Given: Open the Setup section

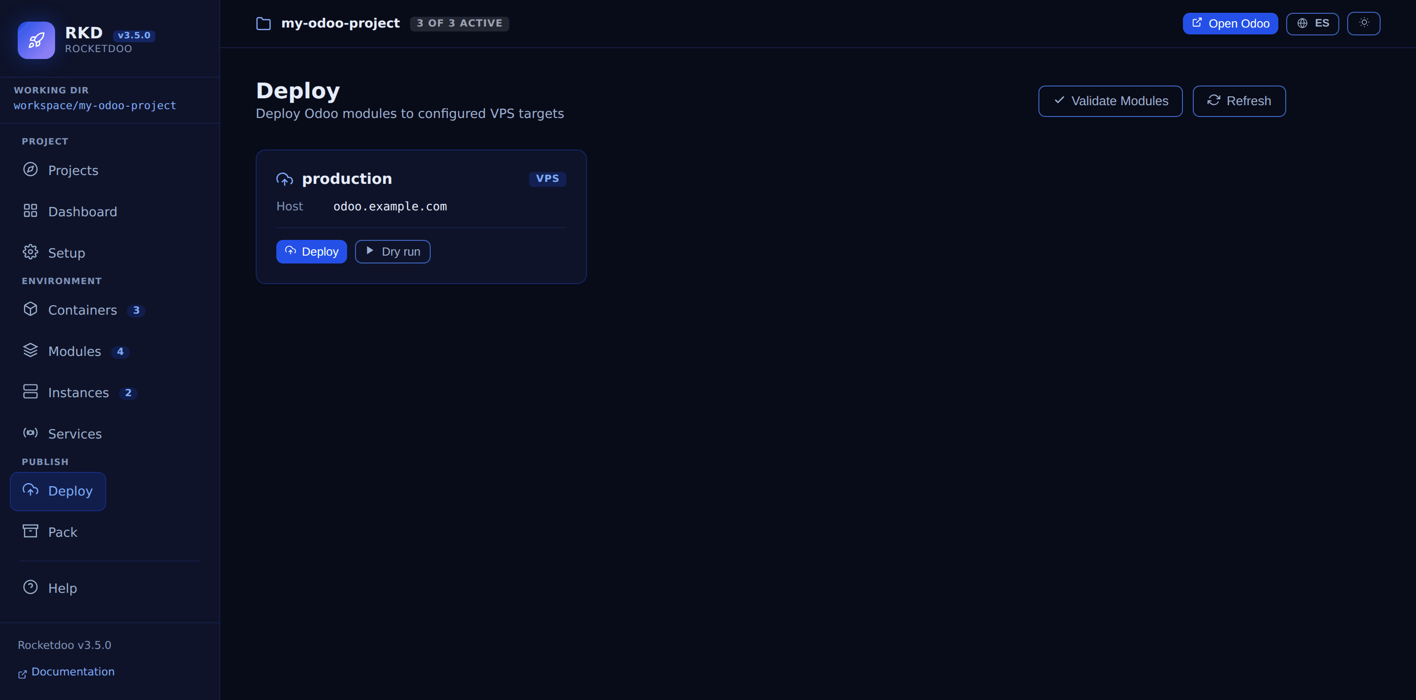Looking at the screenshot, I should (x=54, y=253).
